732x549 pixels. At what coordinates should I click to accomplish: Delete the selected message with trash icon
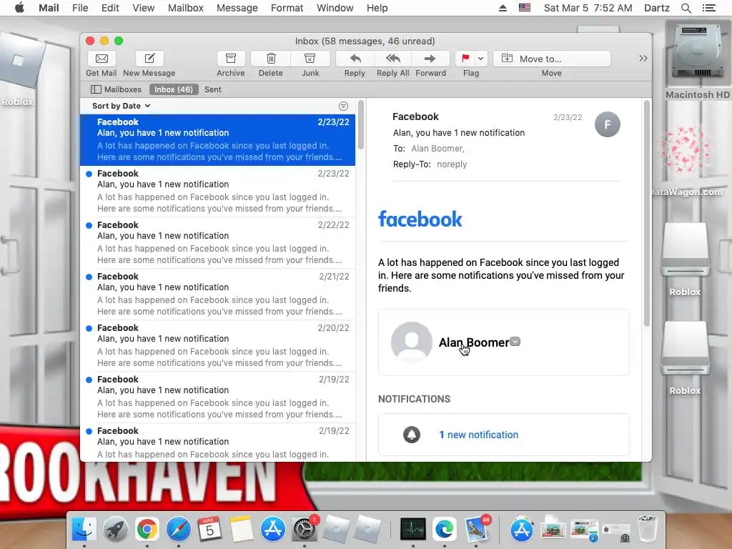[x=271, y=59]
